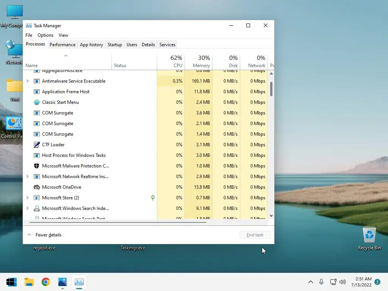Select the Control Panel desktop icon
This screenshot has width=388, height=291.
coord(12,127)
